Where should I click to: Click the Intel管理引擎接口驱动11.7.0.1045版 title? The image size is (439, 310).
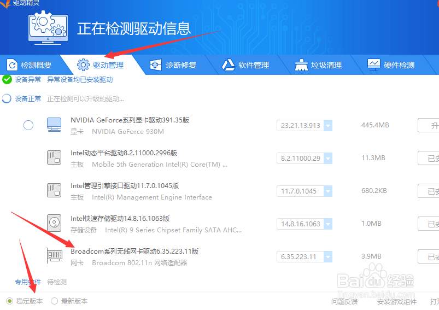(x=125, y=186)
